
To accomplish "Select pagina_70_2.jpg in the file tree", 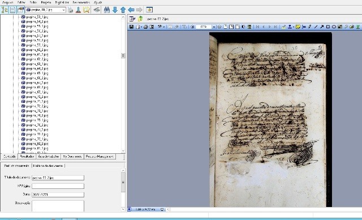I will (x=37, y=97).
